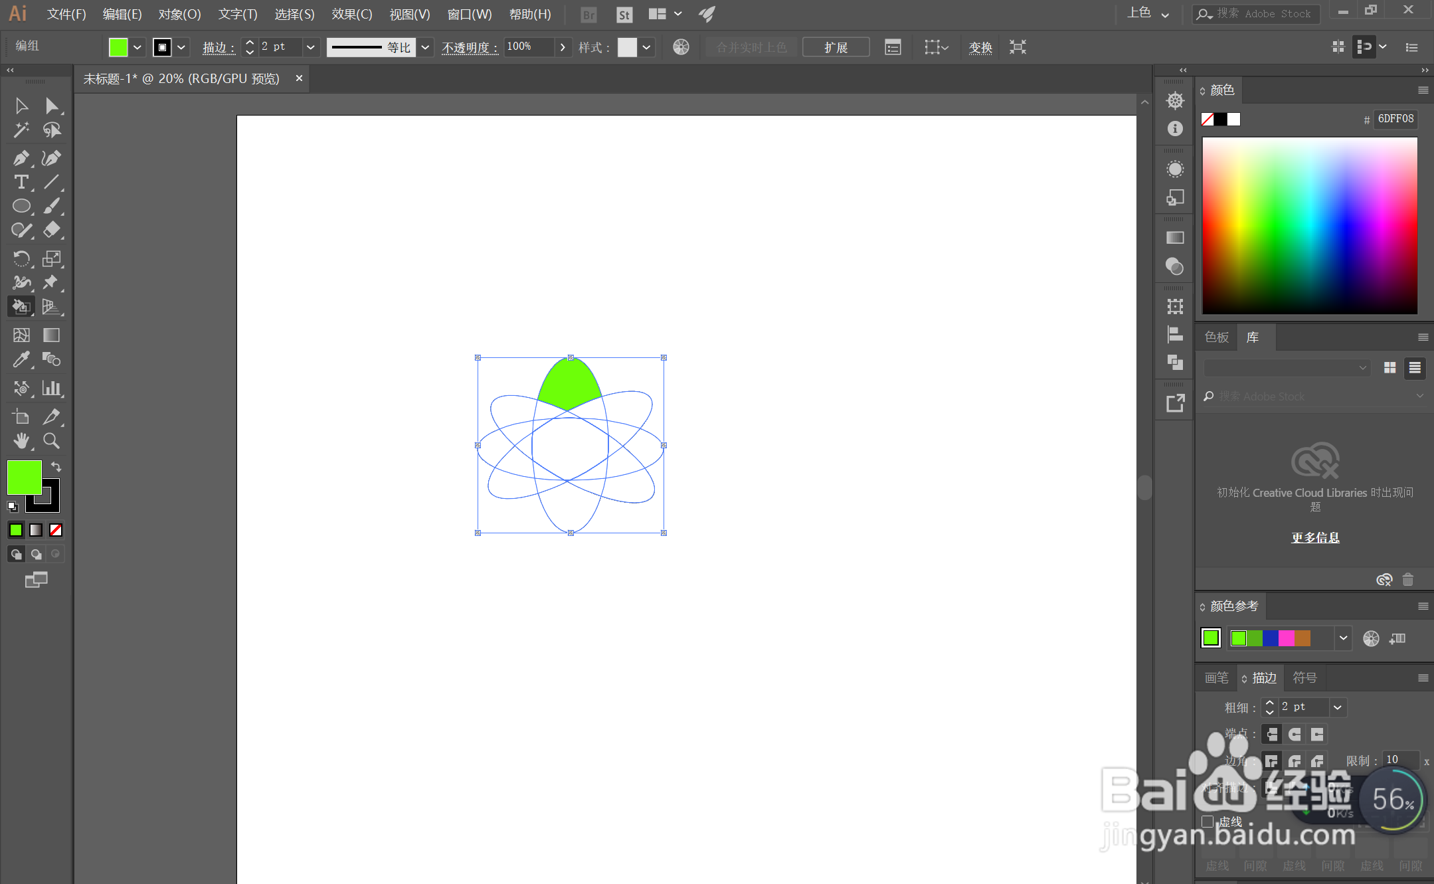Image resolution: width=1434 pixels, height=884 pixels.
Task: Select the Magic Wand tool
Action: (21, 130)
